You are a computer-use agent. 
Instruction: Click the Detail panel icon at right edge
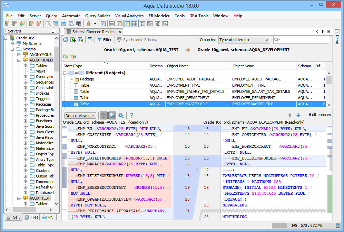tap(337, 31)
